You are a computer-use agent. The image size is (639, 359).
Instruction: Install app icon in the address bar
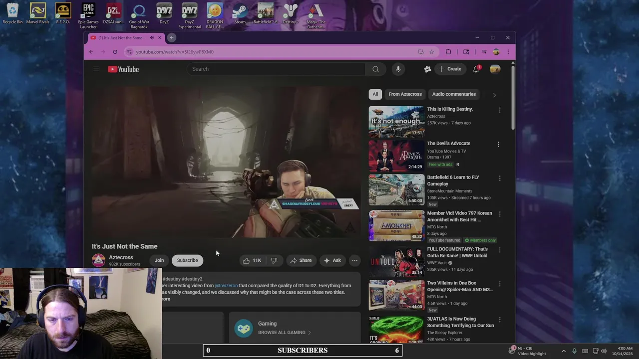coord(421,52)
